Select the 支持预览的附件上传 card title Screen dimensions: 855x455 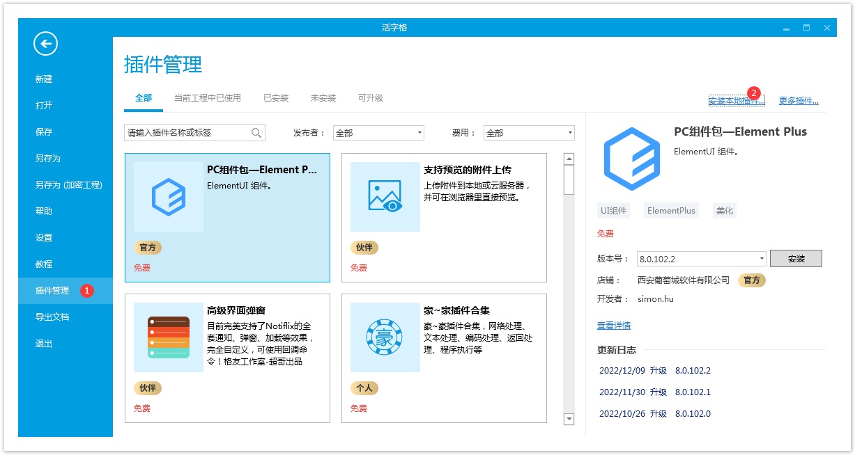click(x=468, y=170)
